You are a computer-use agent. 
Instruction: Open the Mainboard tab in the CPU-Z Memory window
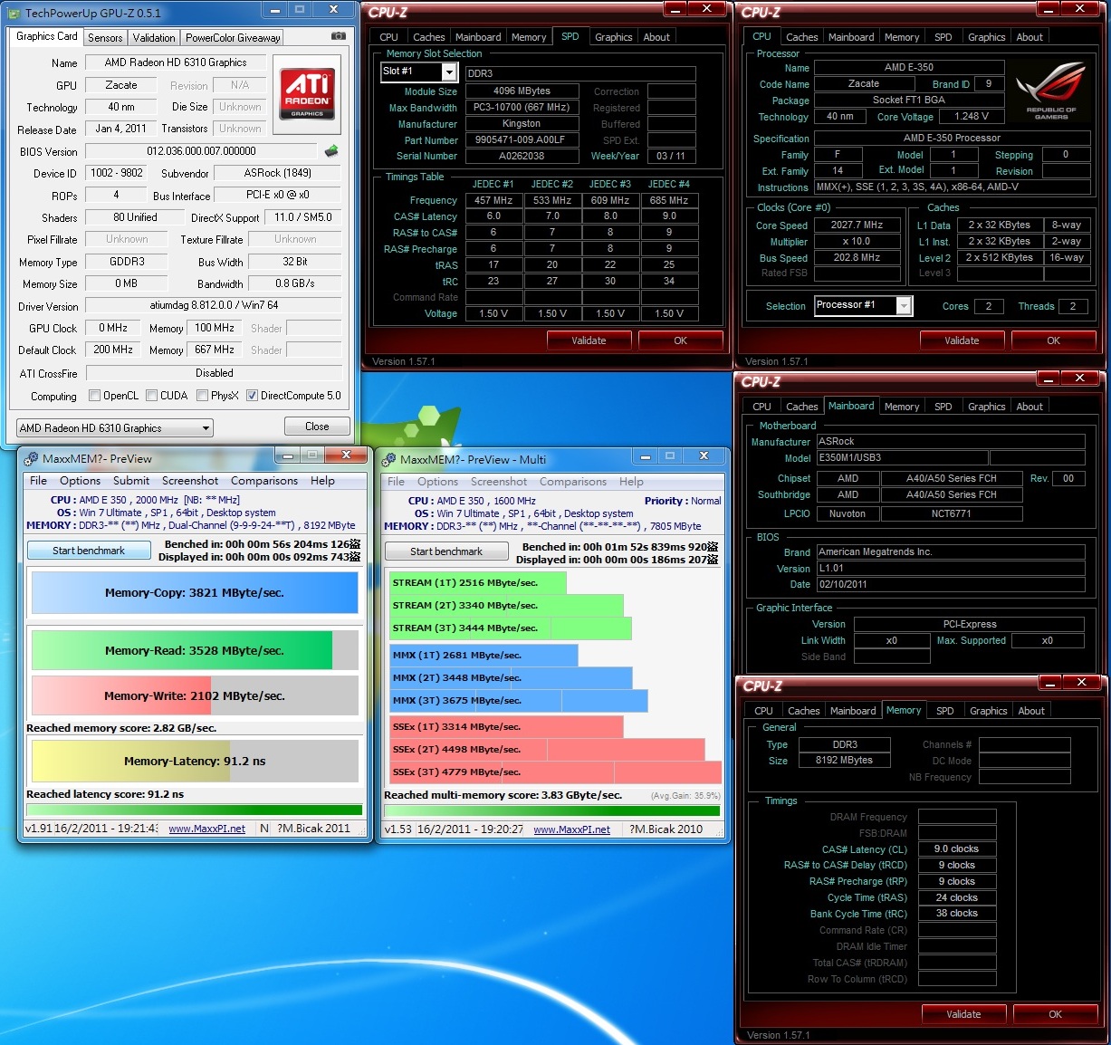click(x=853, y=711)
